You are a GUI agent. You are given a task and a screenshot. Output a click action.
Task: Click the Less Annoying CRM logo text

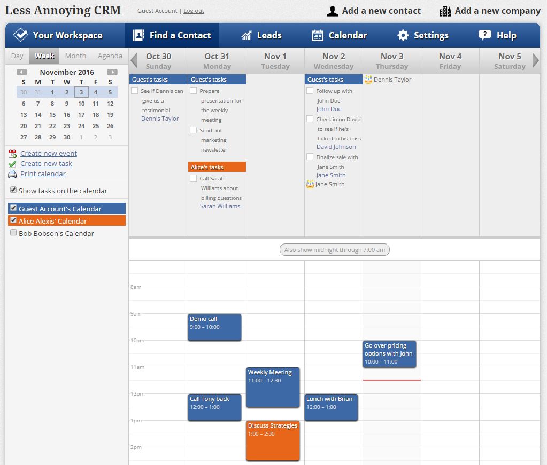[x=63, y=11]
